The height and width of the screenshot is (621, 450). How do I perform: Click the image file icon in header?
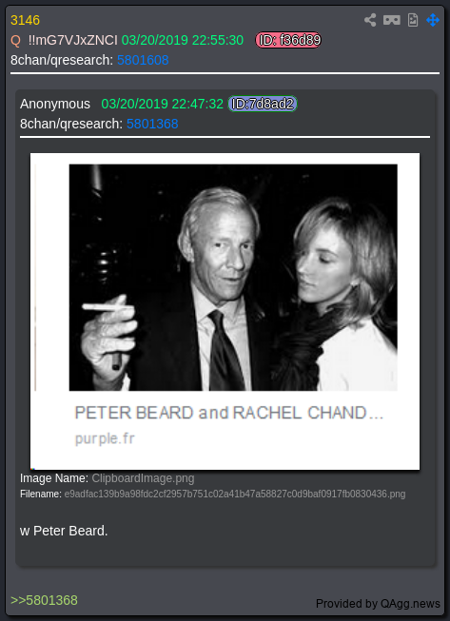coord(412,20)
